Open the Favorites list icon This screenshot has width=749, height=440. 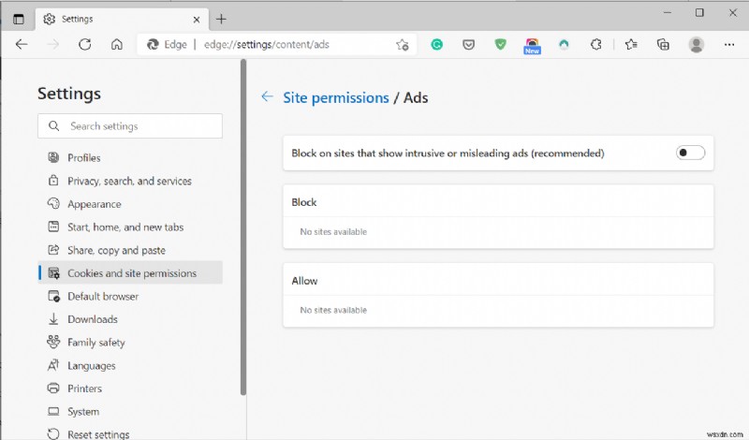coord(632,44)
